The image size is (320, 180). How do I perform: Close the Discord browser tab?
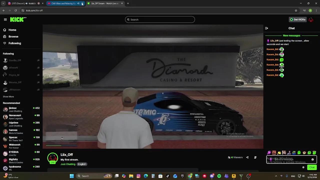pyautogui.click(x=42, y=3)
